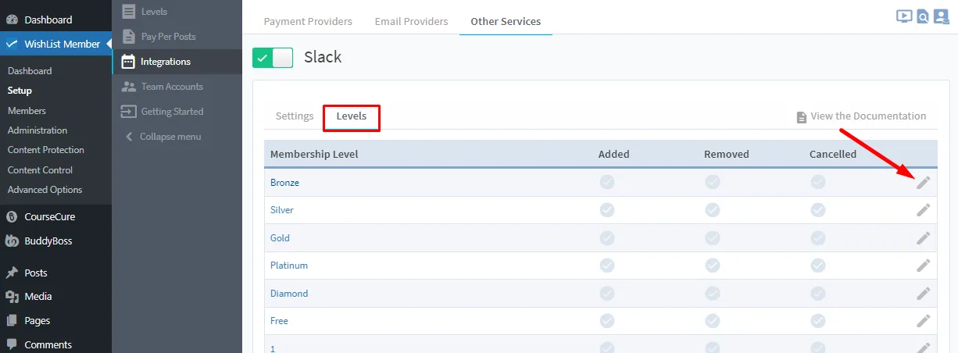The image size is (958, 353).
Task: Open the Platinum membership level link
Action: point(289,266)
